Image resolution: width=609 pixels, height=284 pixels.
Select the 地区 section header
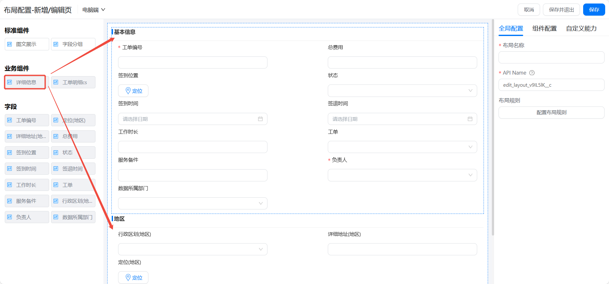(119, 219)
